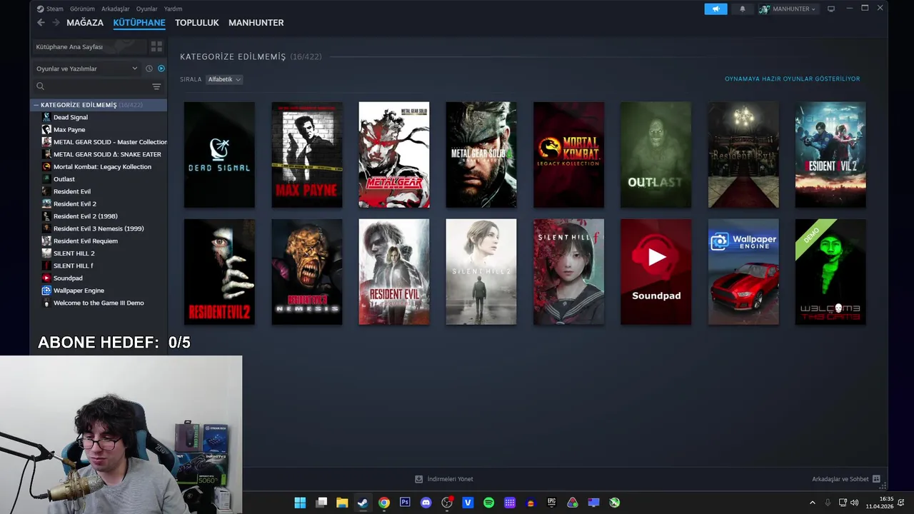This screenshot has height=514, width=914.
Task: Open the MANHUNTER profile tab
Action: [x=256, y=23]
